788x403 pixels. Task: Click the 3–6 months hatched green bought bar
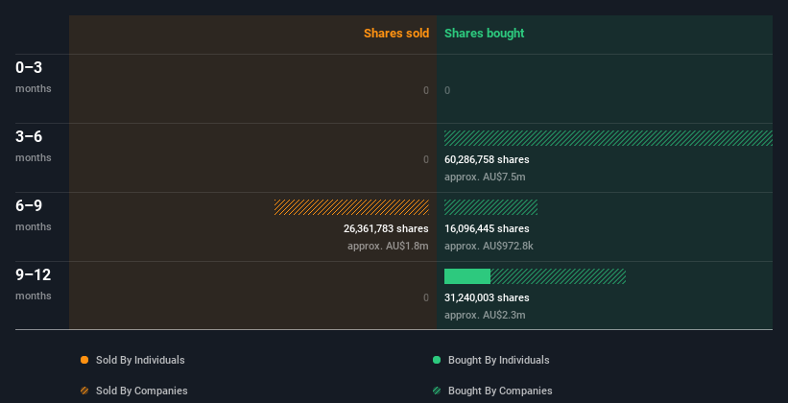point(609,138)
